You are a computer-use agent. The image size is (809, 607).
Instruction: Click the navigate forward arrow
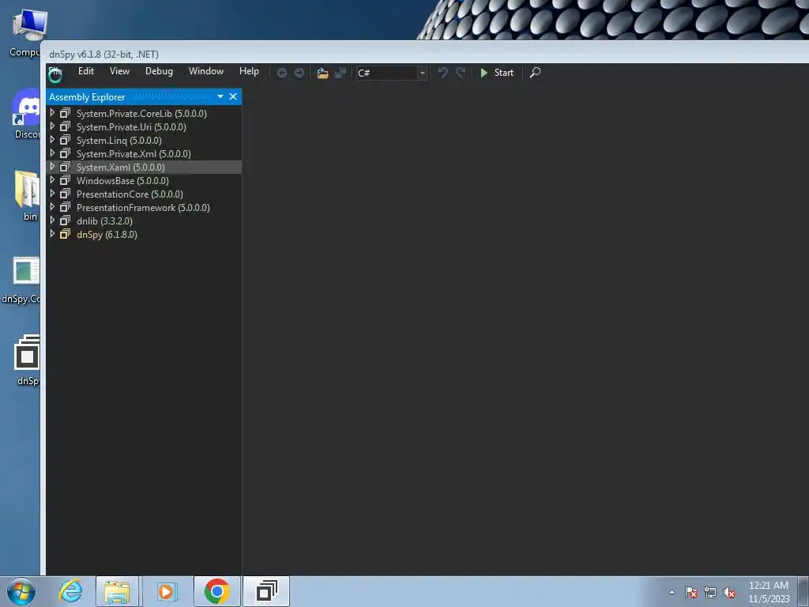coord(299,73)
